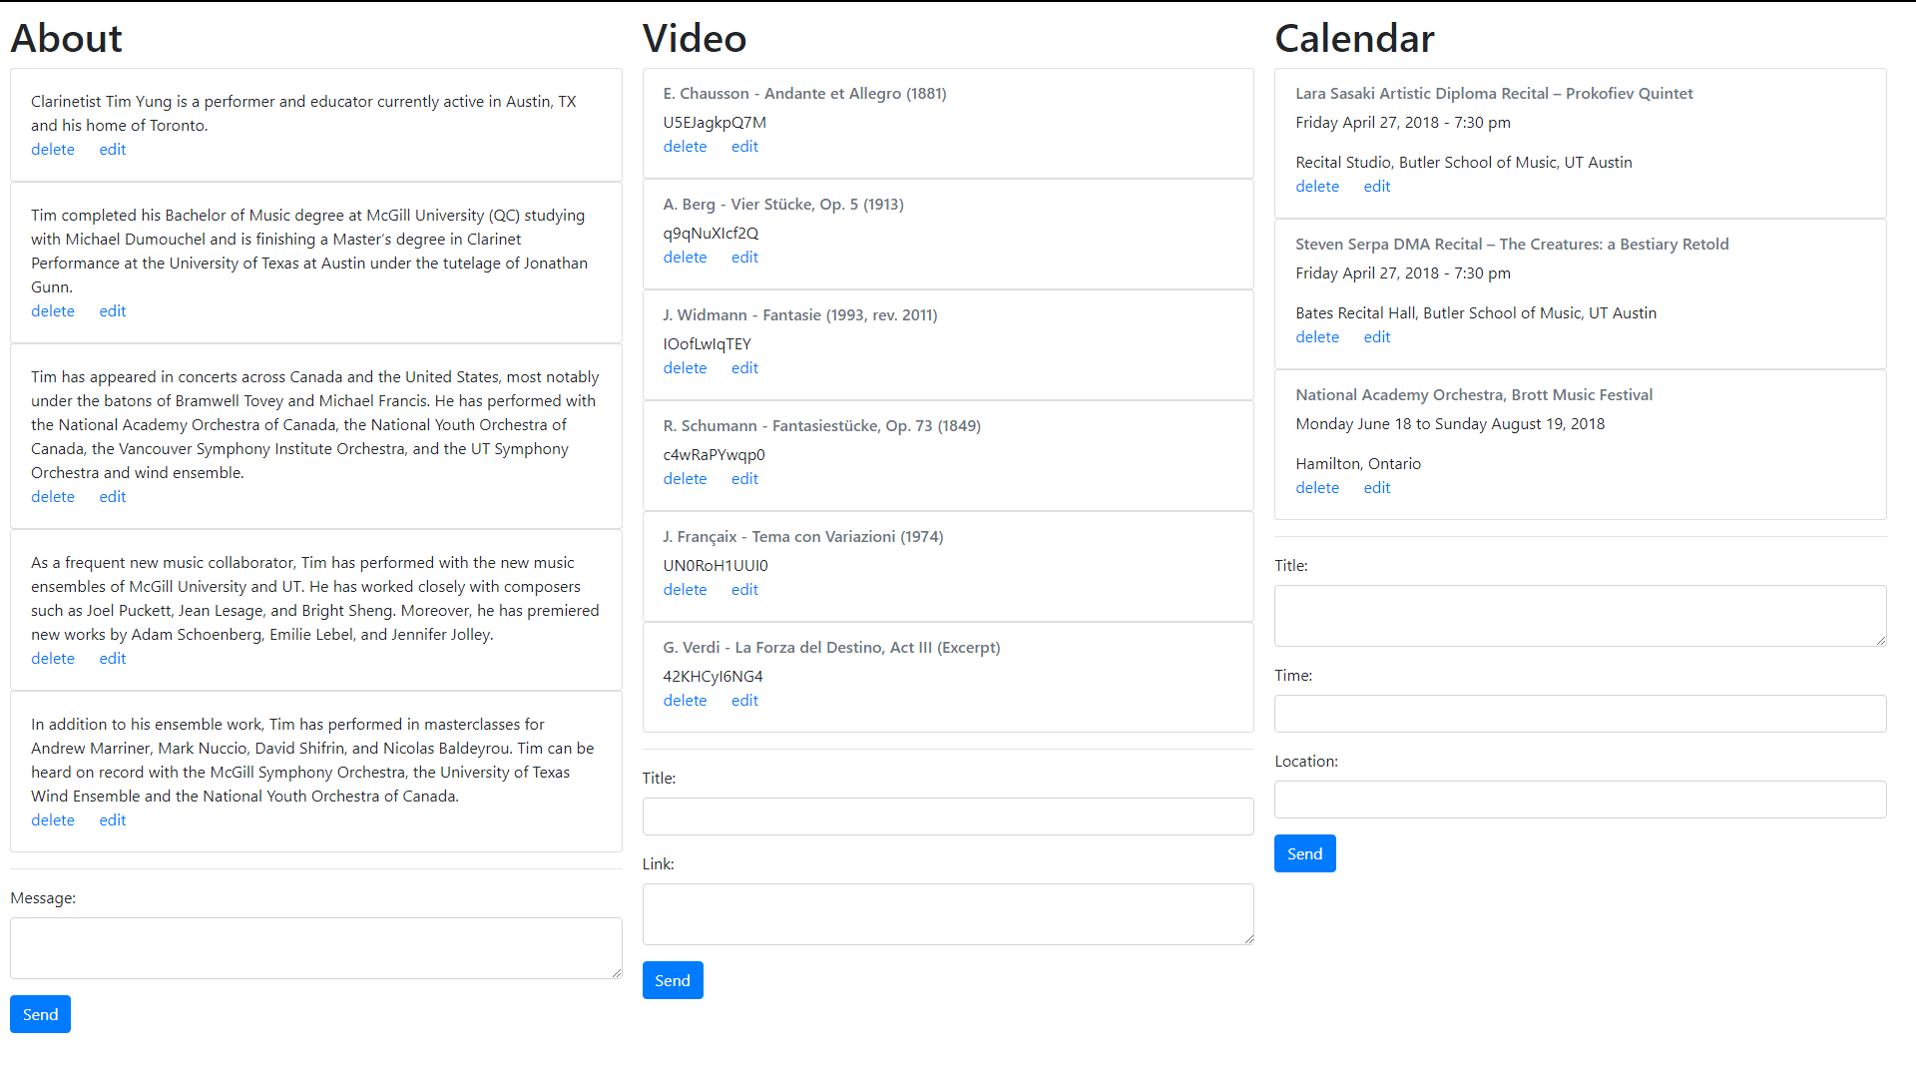Screen dimensions: 1916x1080
Task: Delete the National Academy Orchestra event
Action: (x=1317, y=488)
